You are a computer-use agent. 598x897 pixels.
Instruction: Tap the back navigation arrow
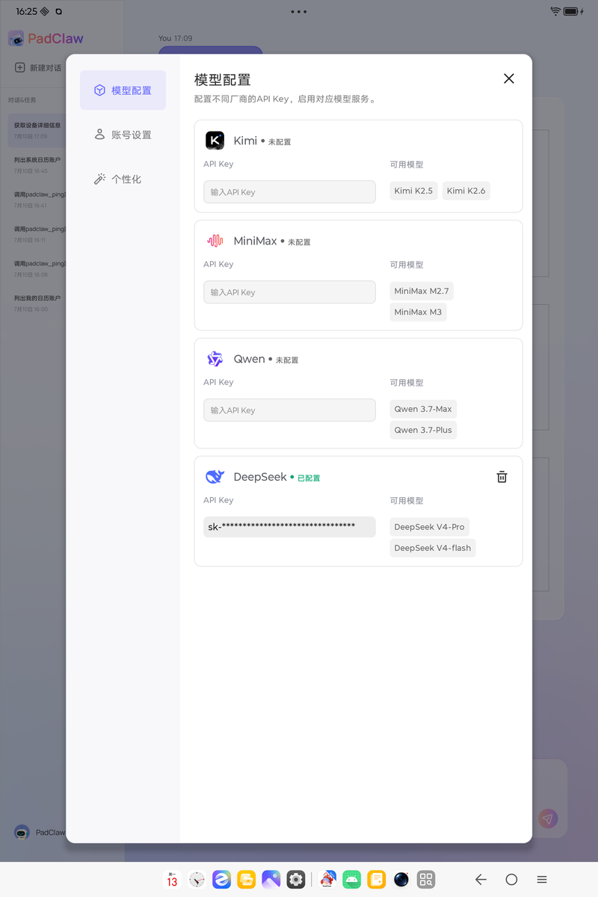pos(481,880)
